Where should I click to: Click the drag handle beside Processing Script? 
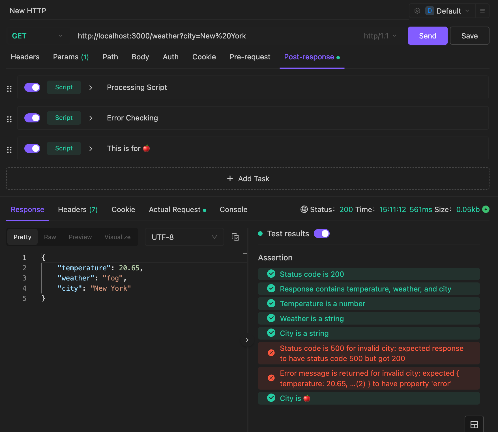pos(9,88)
